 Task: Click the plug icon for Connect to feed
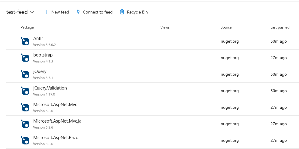(x=78, y=12)
